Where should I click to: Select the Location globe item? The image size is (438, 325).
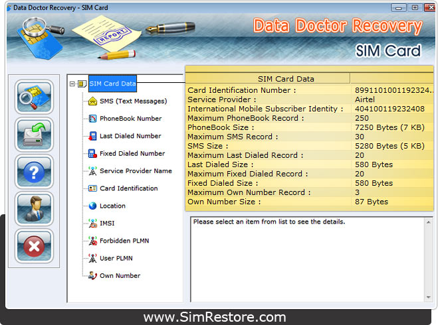click(x=112, y=206)
